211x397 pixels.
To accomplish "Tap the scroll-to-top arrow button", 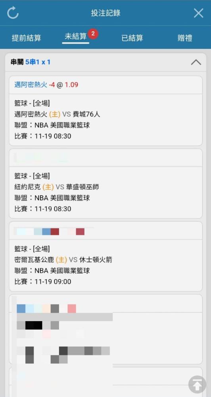I will (197, 385).
